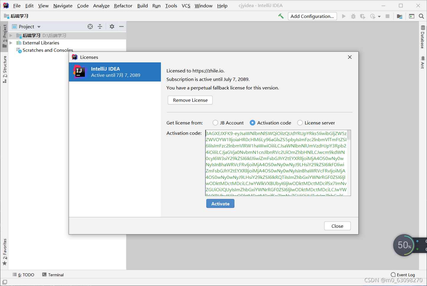Open the profiler dropdown arrow
Viewport: 427px width, 286px height.
tap(379, 16)
